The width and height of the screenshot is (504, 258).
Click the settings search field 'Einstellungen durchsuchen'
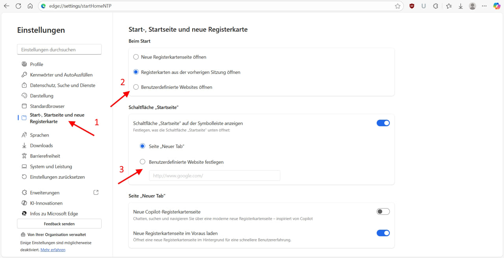tap(59, 49)
